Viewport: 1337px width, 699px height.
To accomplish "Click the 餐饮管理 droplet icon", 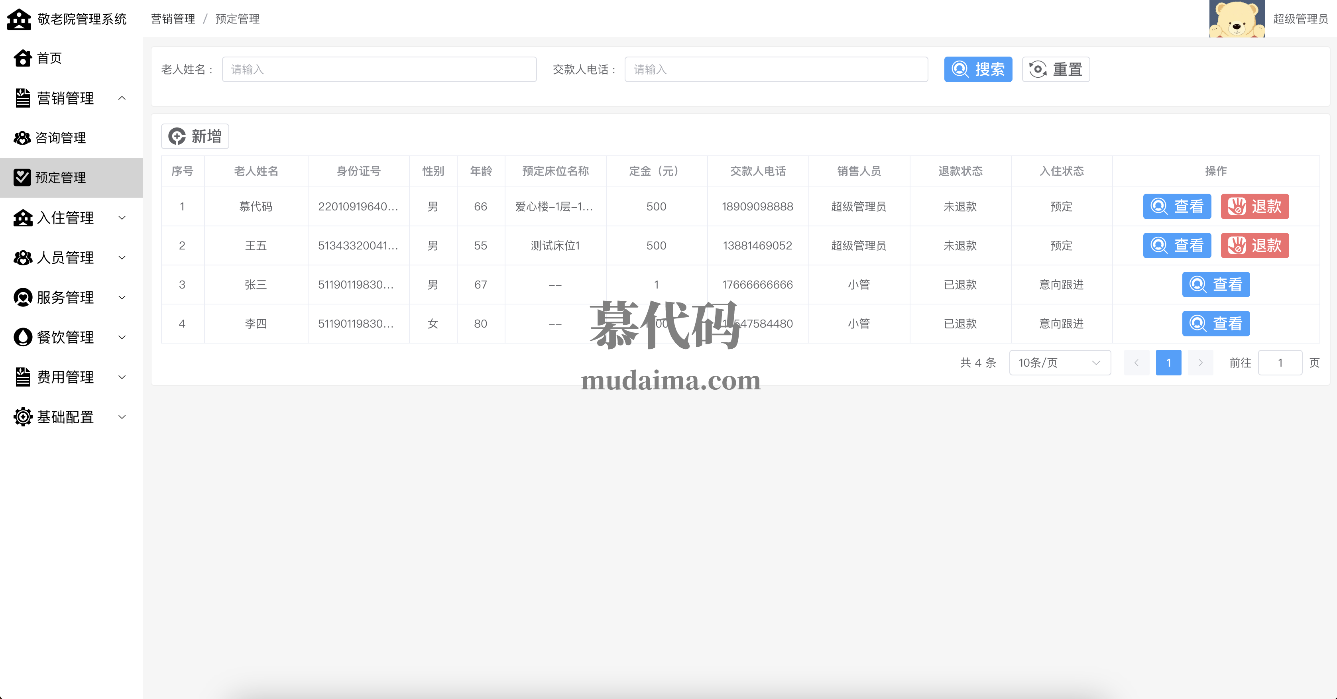I will click(x=23, y=337).
